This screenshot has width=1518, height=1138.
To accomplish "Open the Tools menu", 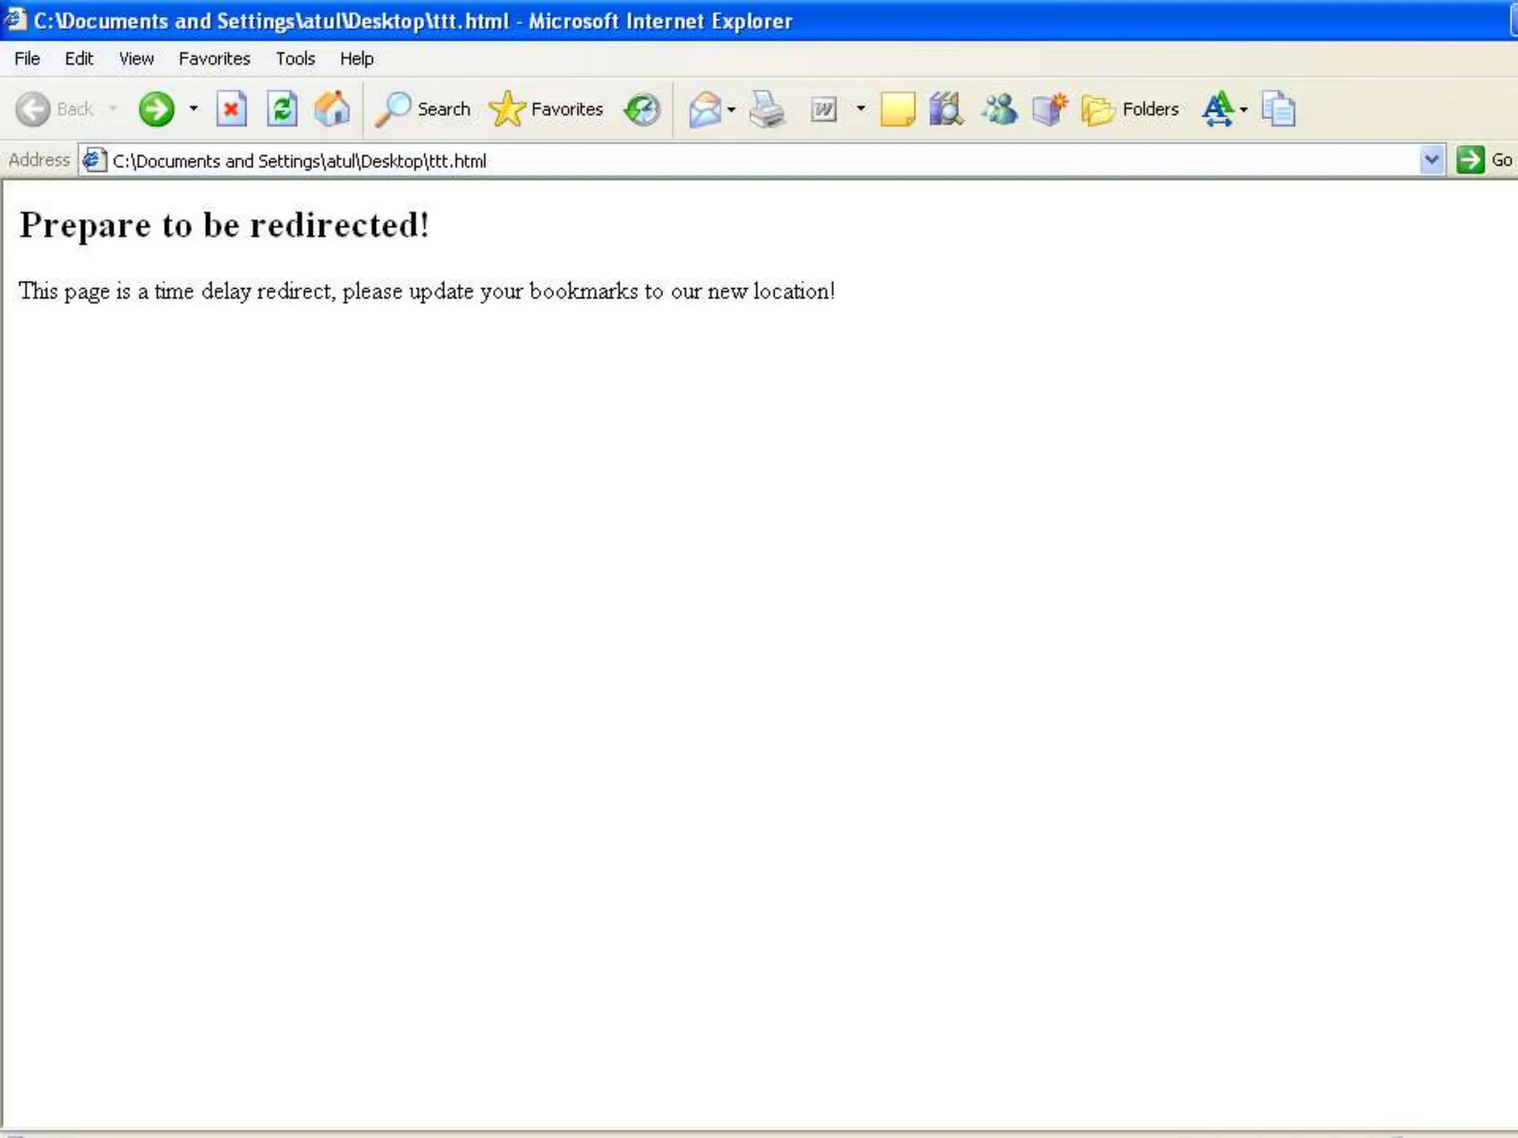I will (x=295, y=59).
